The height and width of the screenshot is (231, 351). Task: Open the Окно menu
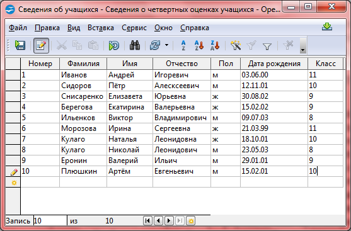tap(163, 28)
